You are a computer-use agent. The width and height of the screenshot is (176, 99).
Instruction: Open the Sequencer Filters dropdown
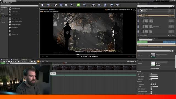pyautogui.click(x=7, y=63)
